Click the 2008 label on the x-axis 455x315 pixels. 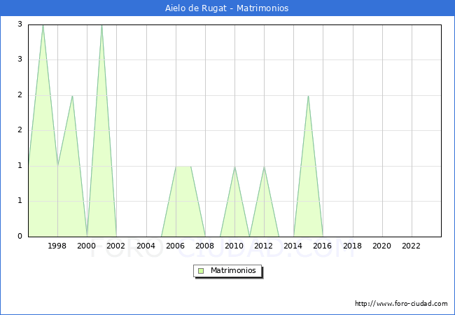tap(205, 246)
